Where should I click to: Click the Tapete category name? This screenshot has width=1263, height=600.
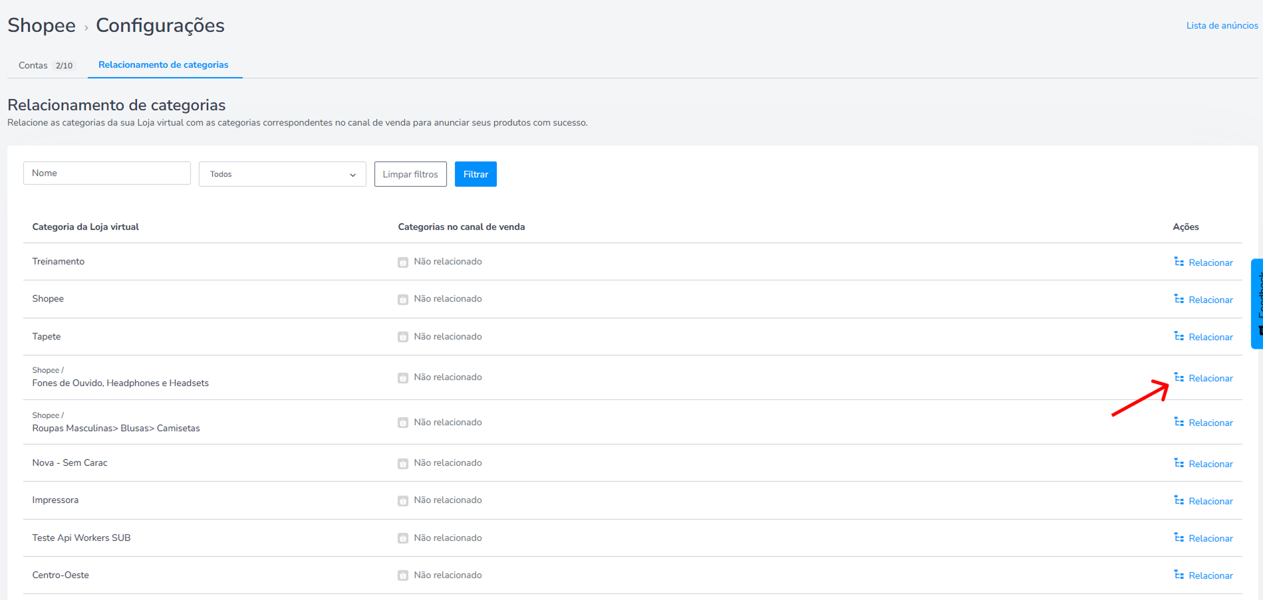pyautogui.click(x=47, y=336)
